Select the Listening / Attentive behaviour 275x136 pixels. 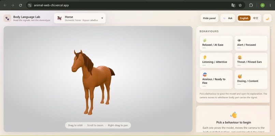(216, 60)
